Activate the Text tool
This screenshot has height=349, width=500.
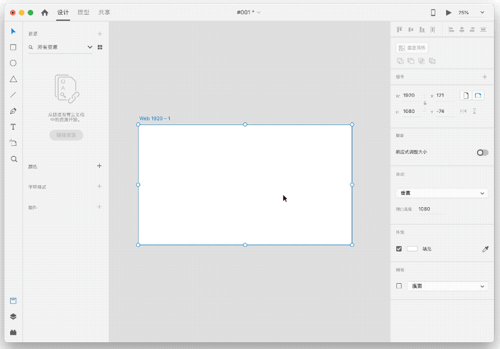click(x=13, y=127)
